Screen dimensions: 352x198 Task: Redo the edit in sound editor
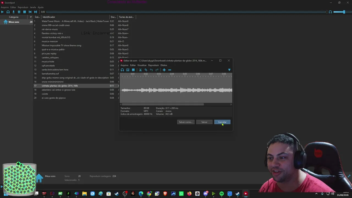point(157,70)
